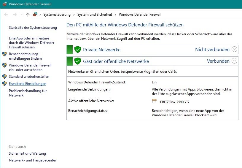Click the shield icon beside Erweiterte Einstellungen
This screenshot has height=168, width=242.
pyautogui.click(x=4, y=84)
